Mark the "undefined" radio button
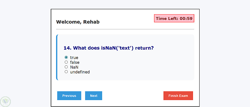The height and width of the screenshot is (107, 250). click(66, 72)
